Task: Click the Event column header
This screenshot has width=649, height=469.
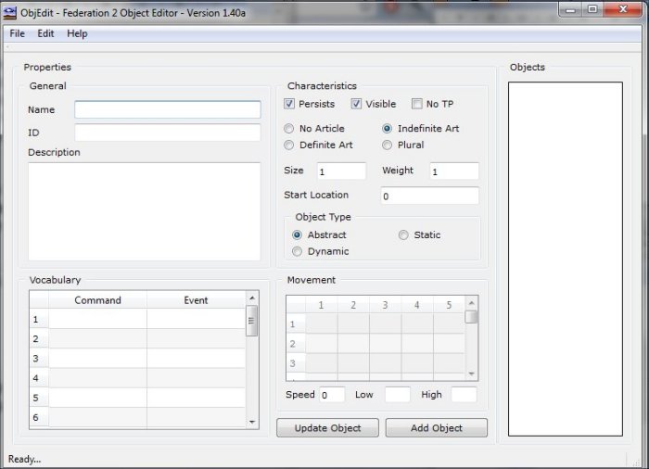Action: pyautogui.click(x=196, y=300)
